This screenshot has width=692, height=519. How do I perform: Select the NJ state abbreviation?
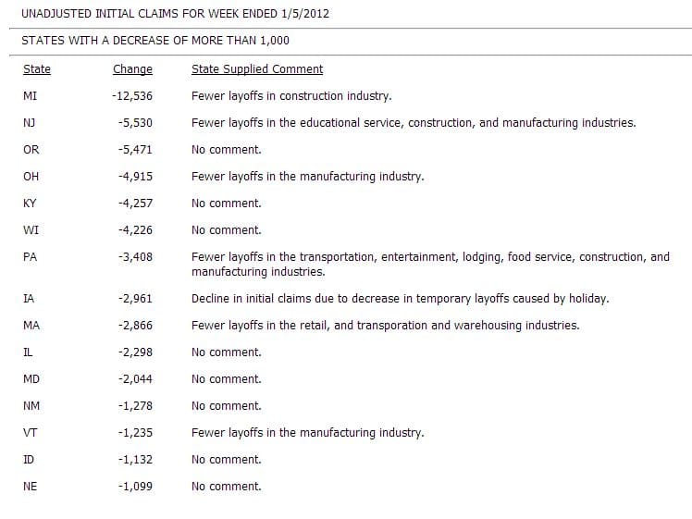pyautogui.click(x=31, y=123)
